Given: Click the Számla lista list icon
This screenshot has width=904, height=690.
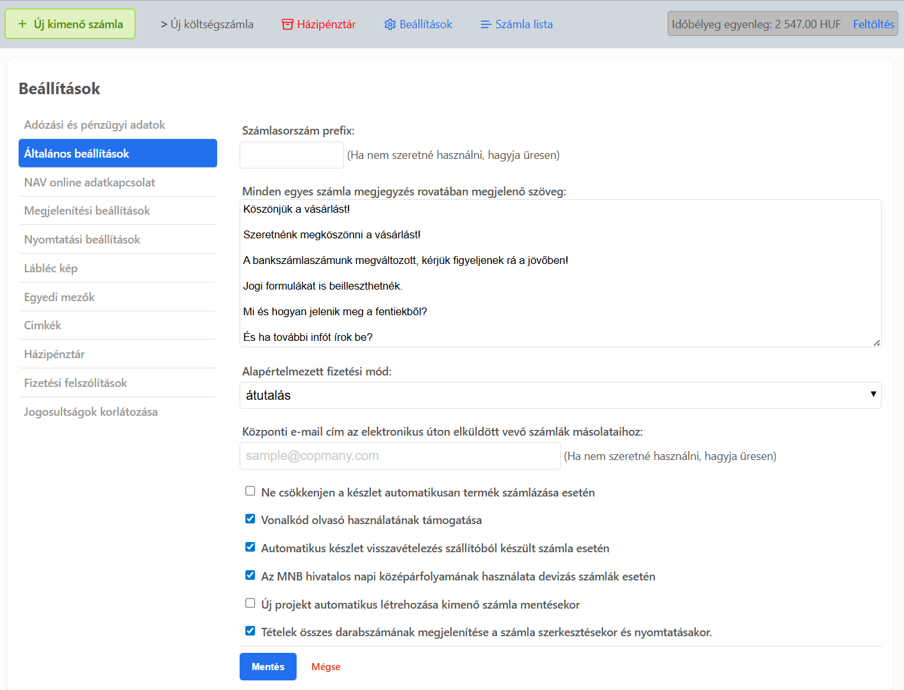Looking at the screenshot, I should tap(486, 24).
